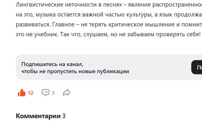The height and width of the screenshot is (125, 202).
Task: Click empty gray area of subscribe banner
Action: [x=158, y=67]
